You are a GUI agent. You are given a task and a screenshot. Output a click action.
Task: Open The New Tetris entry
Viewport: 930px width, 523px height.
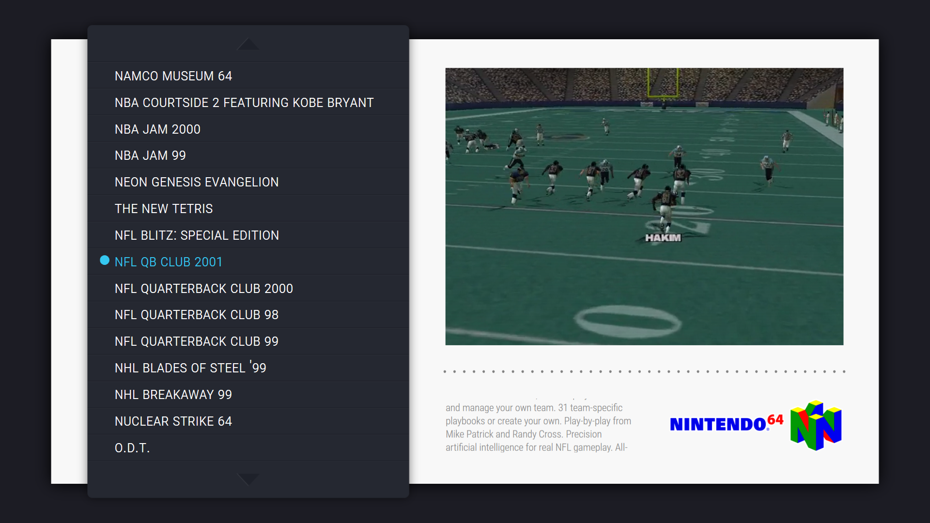click(248, 209)
